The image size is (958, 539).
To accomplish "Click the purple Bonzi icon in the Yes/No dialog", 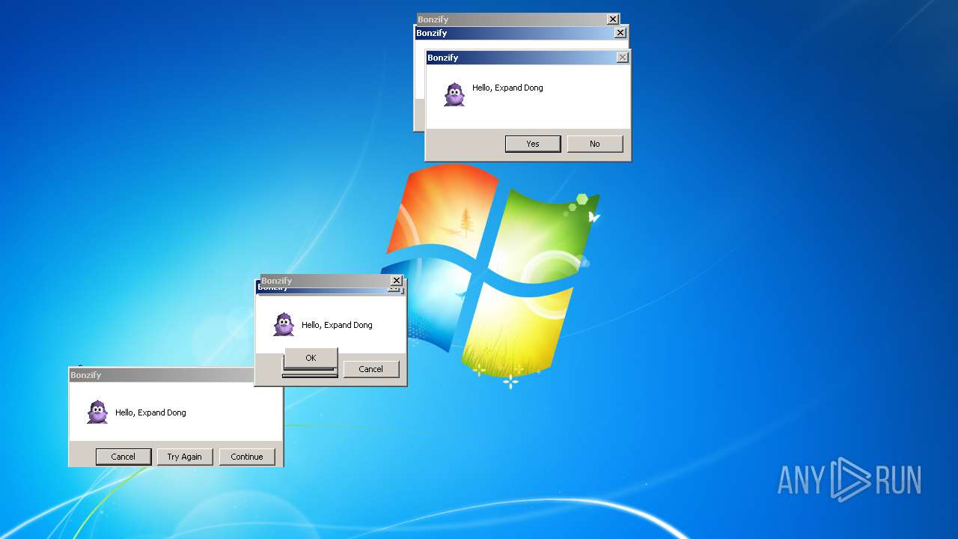I will coord(454,94).
